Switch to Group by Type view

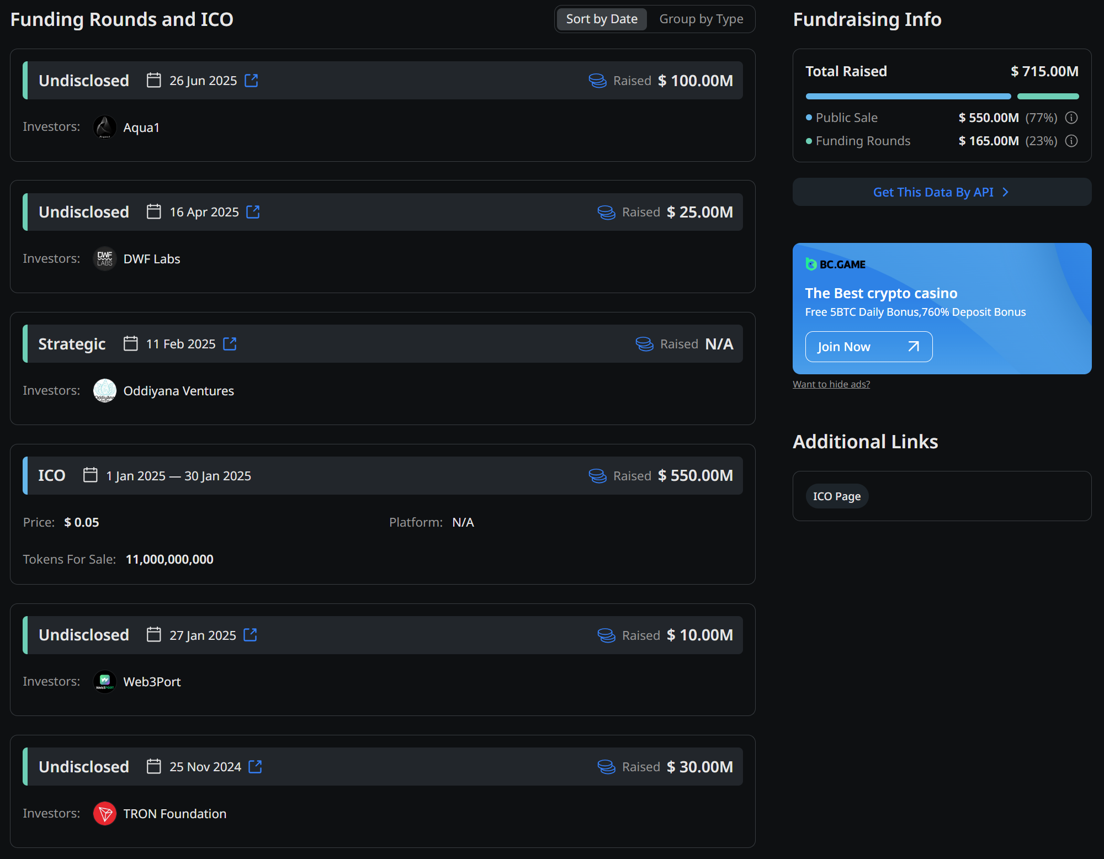[x=700, y=19]
